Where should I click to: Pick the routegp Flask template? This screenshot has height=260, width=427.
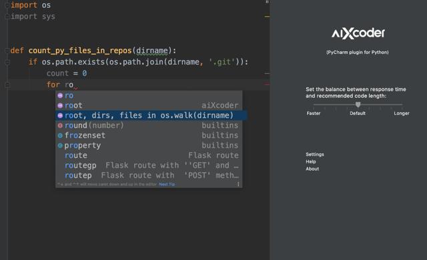[149, 166]
